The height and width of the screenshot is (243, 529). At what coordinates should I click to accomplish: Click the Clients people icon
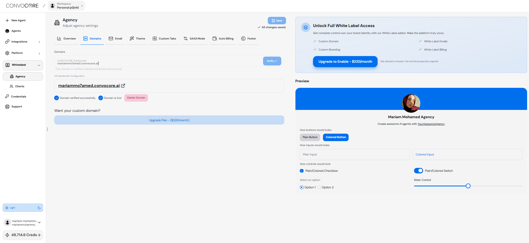tap(12, 86)
